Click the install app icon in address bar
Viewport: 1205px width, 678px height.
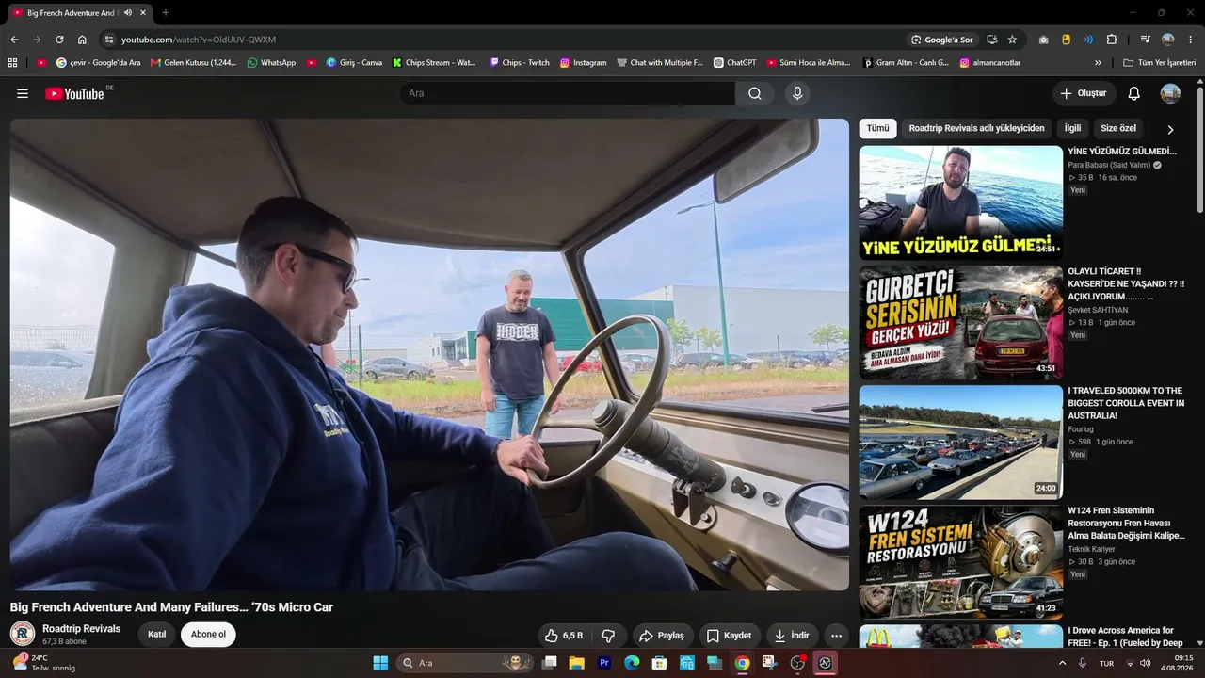click(x=991, y=40)
